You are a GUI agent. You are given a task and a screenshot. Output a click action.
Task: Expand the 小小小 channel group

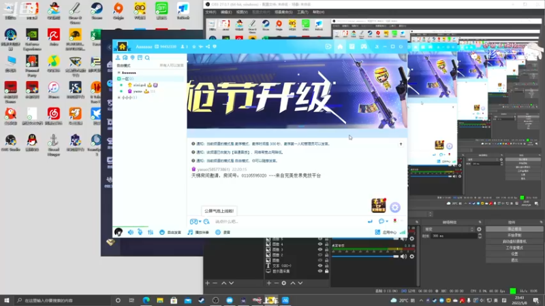coord(119,97)
